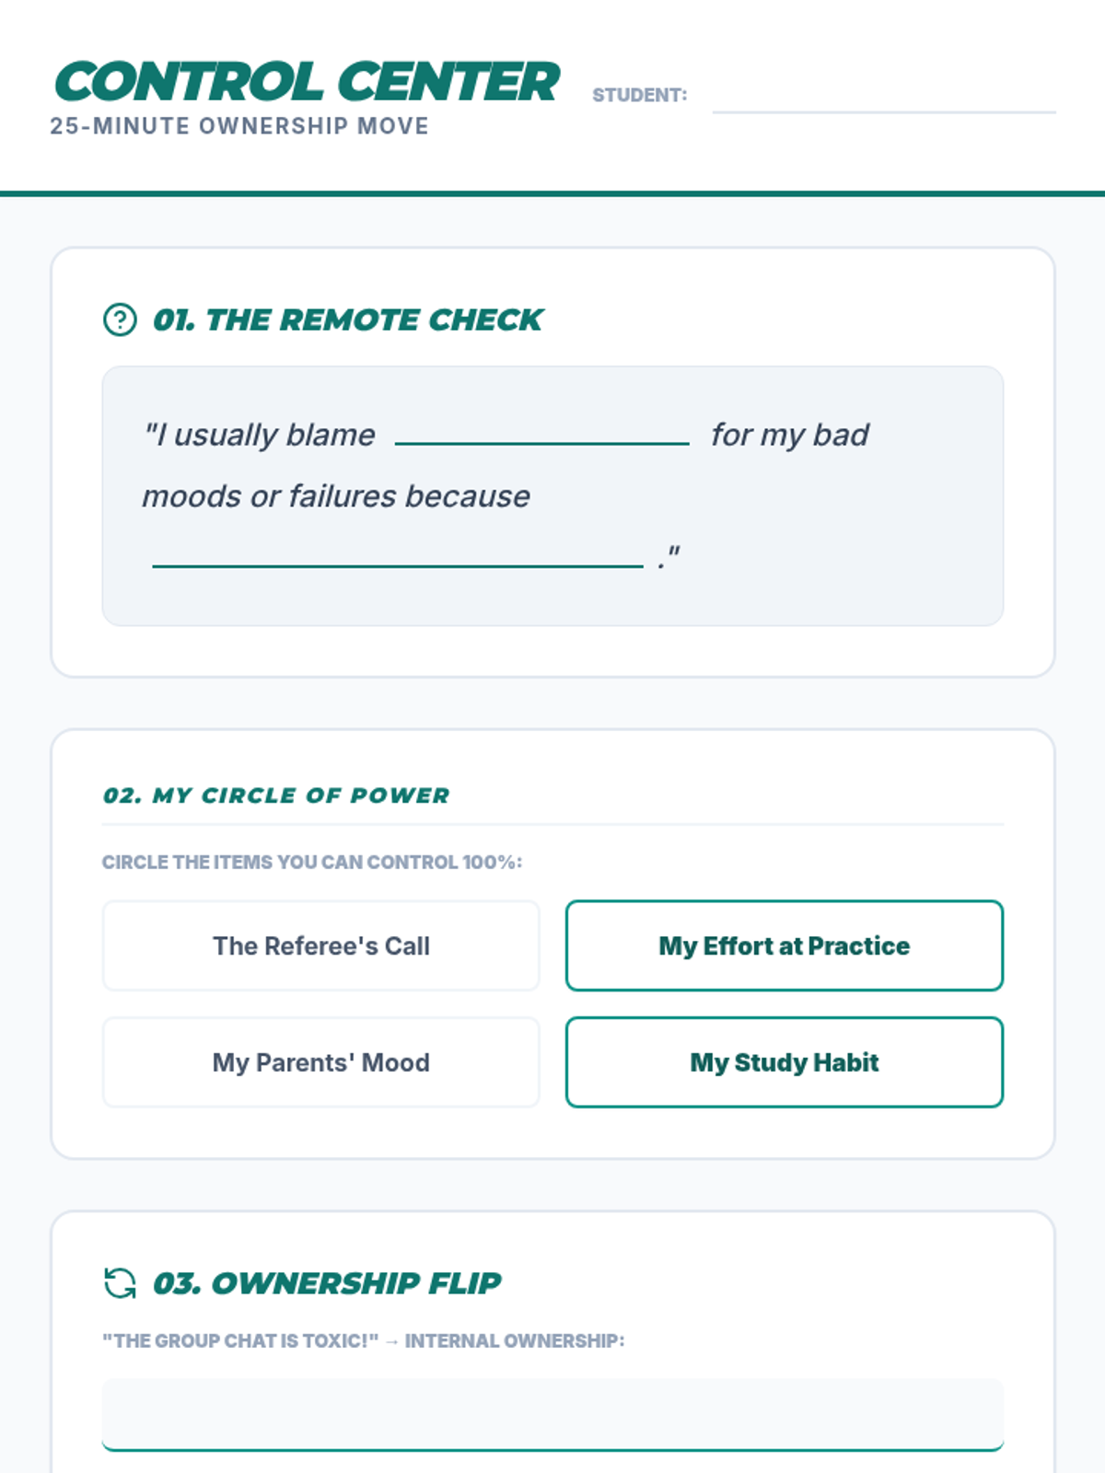Click the "25-Minute Ownership Move" subtitle

[239, 126]
